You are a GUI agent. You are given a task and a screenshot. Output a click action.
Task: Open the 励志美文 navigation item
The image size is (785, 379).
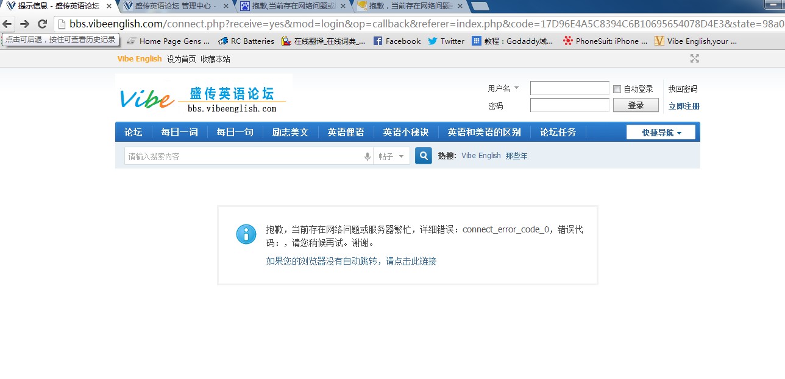tap(290, 132)
